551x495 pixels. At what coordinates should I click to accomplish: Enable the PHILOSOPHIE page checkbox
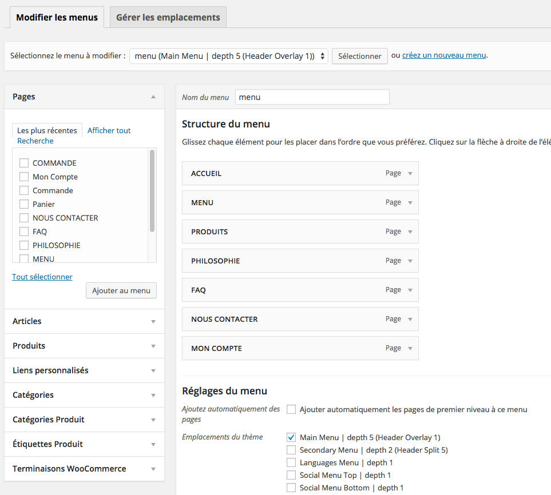pyautogui.click(x=24, y=245)
